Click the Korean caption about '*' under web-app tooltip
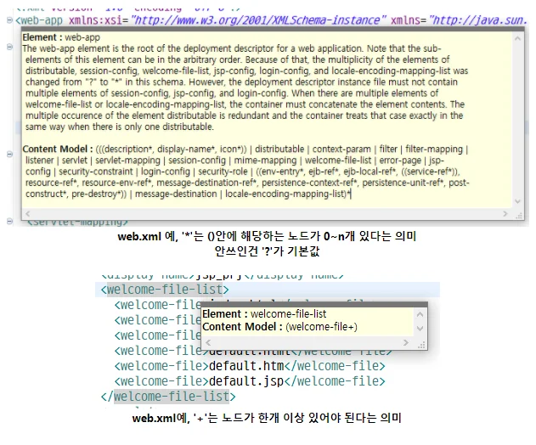536x445 pixels. coord(267,236)
